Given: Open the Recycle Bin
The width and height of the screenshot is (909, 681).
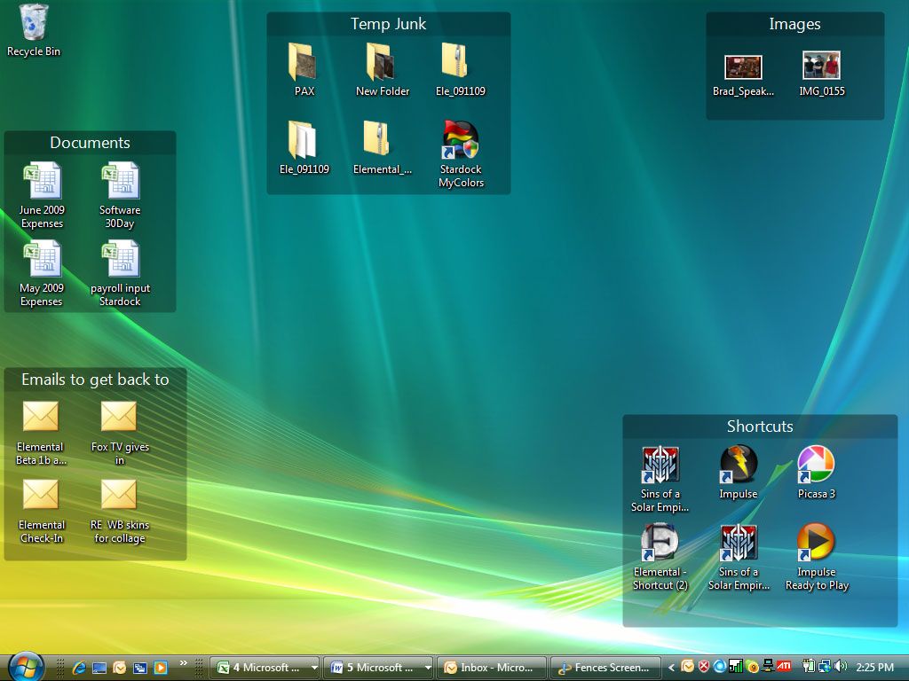Looking at the screenshot, I should [34, 22].
